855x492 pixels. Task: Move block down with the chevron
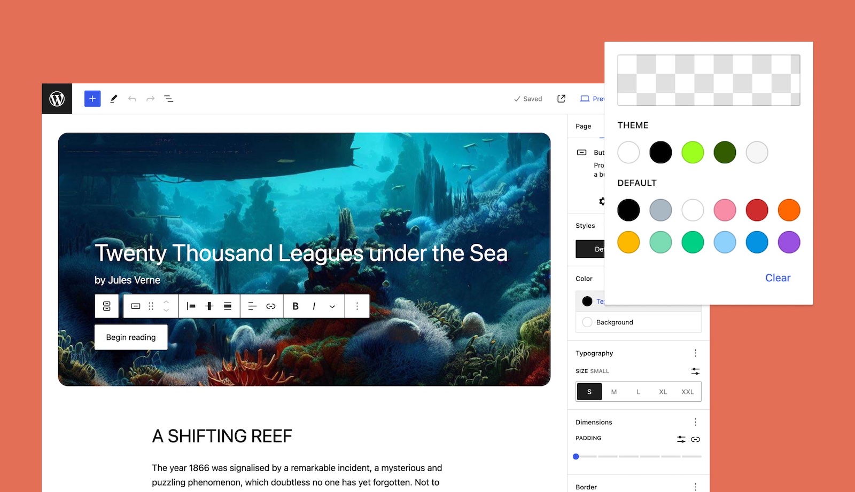click(x=166, y=311)
